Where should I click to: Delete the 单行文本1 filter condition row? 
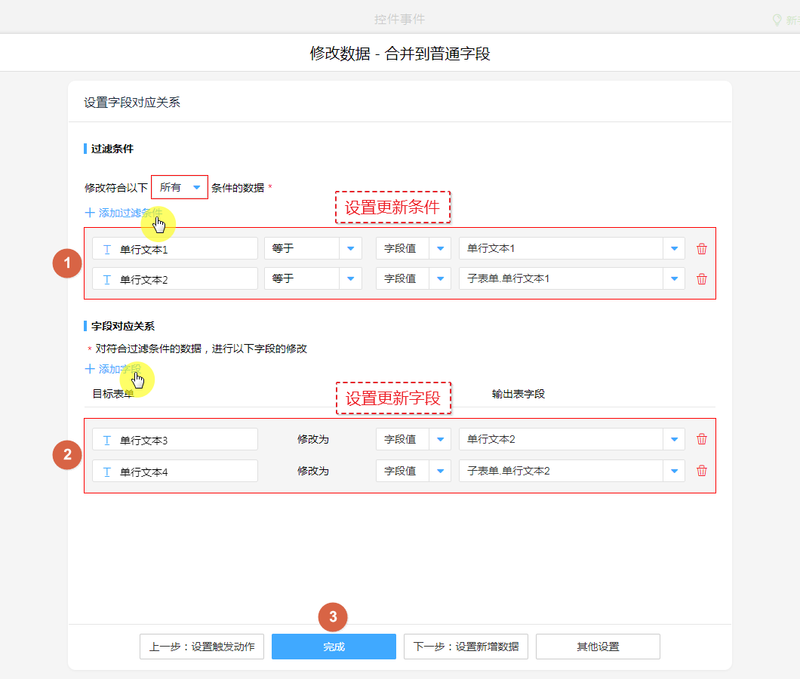point(702,249)
